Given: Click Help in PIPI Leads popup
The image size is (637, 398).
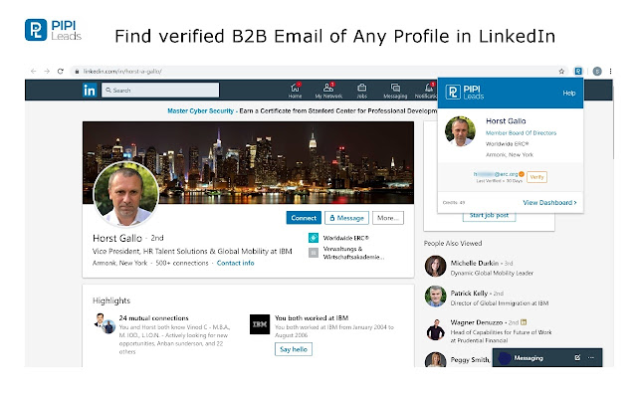Looking at the screenshot, I should (x=568, y=93).
